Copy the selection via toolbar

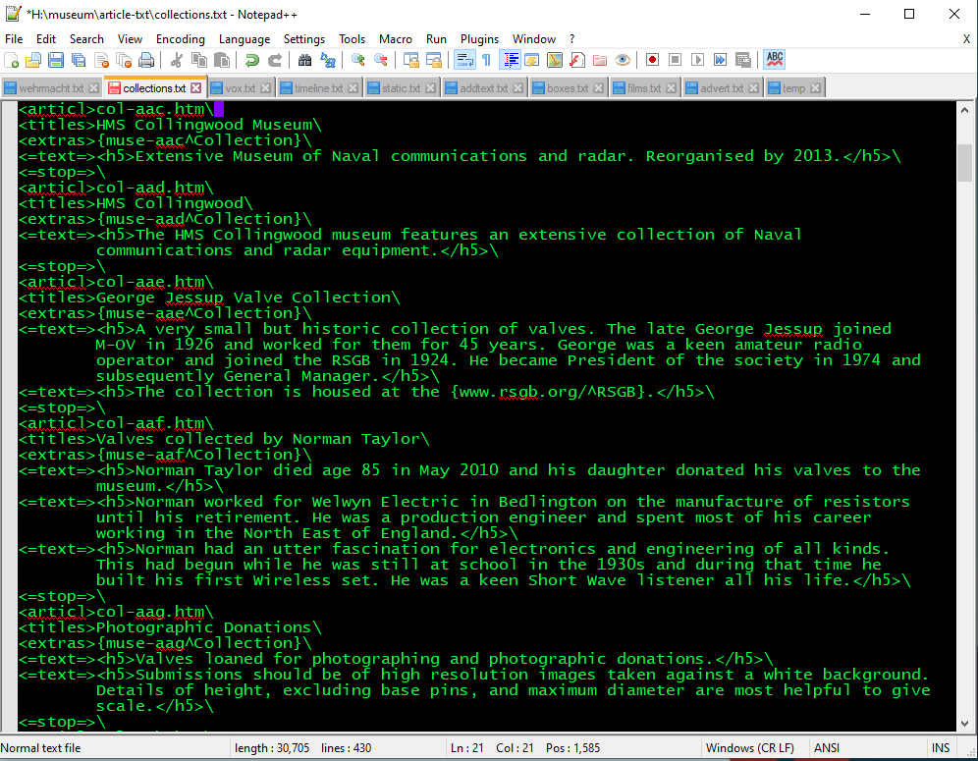point(199,60)
